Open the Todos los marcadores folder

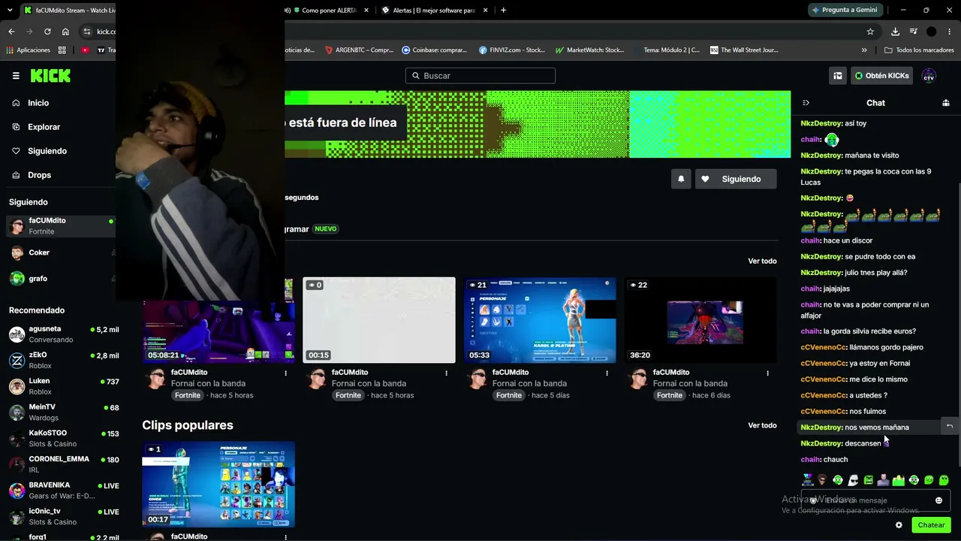pyautogui.click(x=919, y=50)
